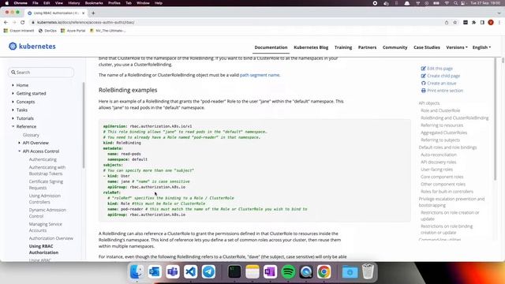Open Microsoft Teams from the dock
The width and height of the screenshot is (505, 284).
click(x=173, y=271)
